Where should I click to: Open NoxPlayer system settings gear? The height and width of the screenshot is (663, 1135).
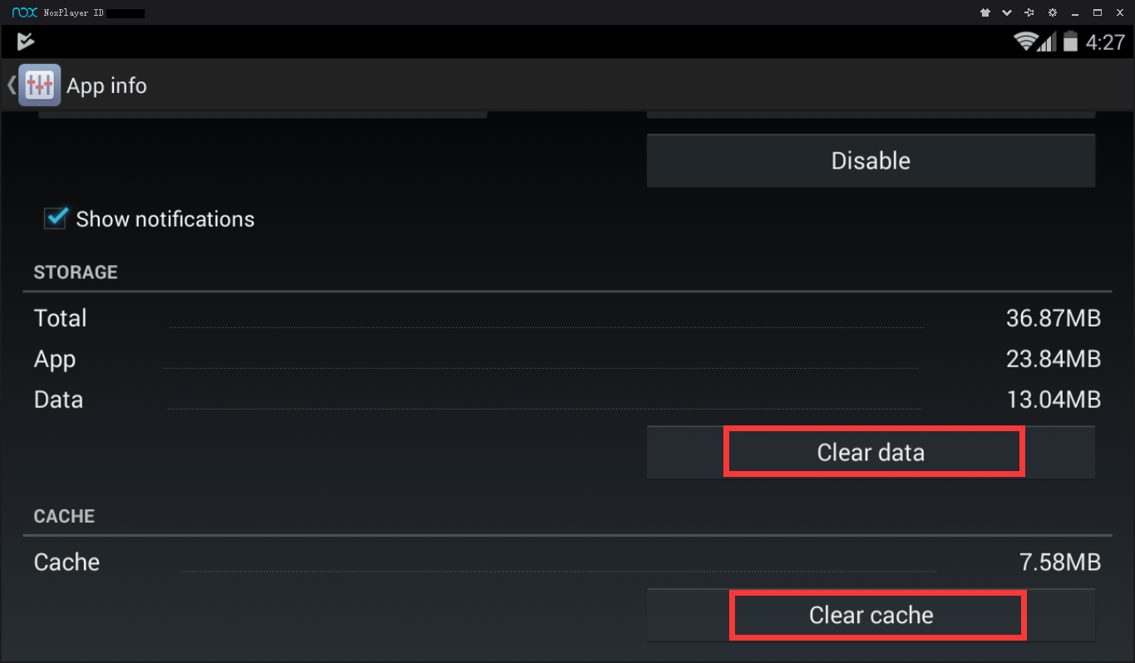pos(1053,12)
